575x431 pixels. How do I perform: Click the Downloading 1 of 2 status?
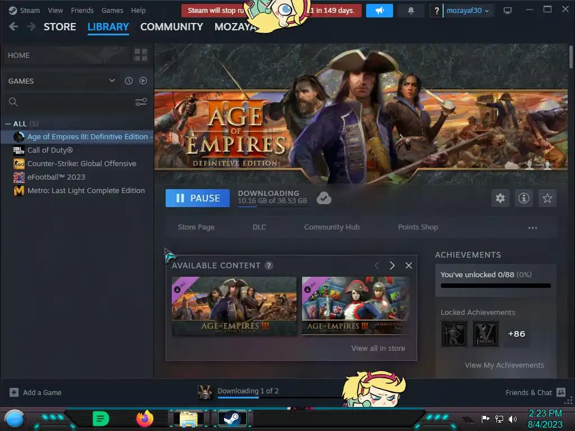[x=248, y=391]
